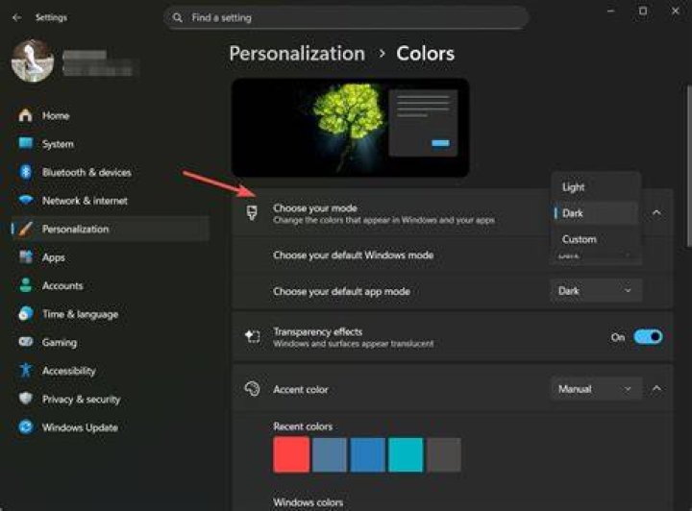Screen dimensions: 692x511
Task: Go to Personalization in the breadcrumb
Action: pos(297,54)
